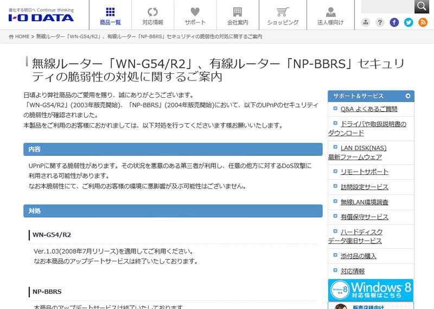
Task: Go to 会社案内 navigation item
Action: 237,15
